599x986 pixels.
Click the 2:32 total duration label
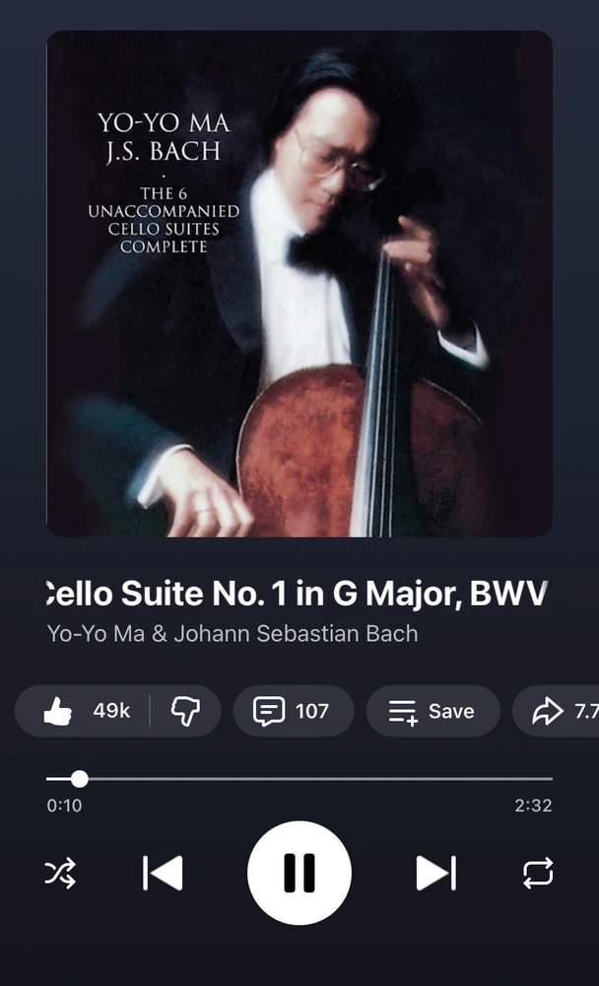pyautogui.click(x=533, y=806)
